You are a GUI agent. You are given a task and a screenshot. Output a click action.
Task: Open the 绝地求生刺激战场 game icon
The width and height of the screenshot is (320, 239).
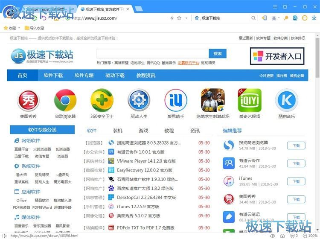pyautogui.click(x=212, y=100)
